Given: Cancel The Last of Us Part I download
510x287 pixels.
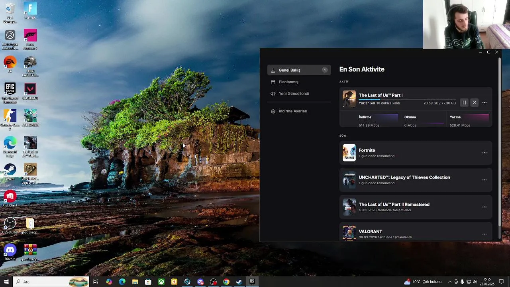Looking at the screenshot, I should 474,103.
